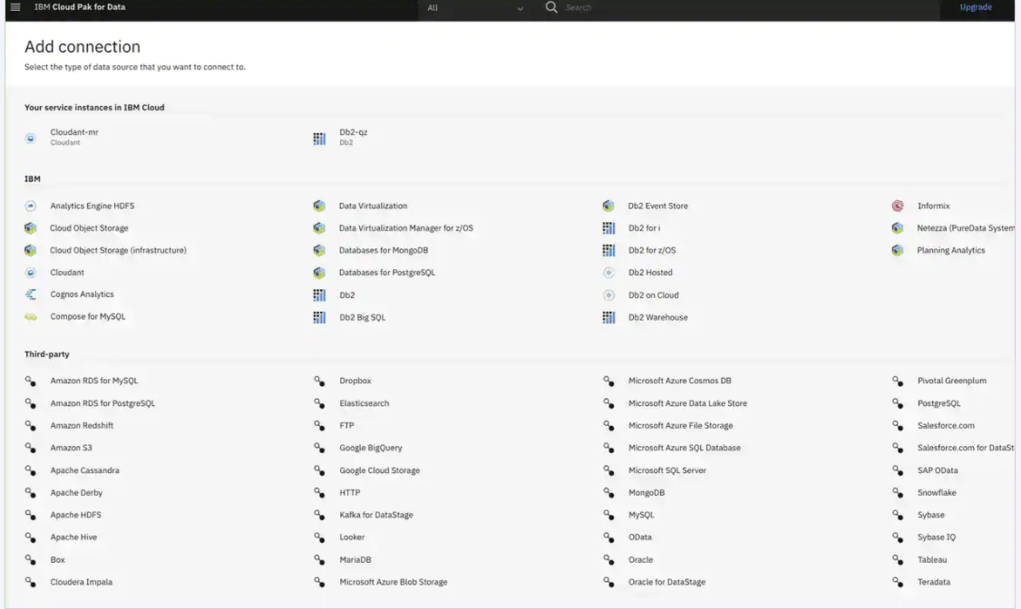The image size is (1021, 609).
Task: Select the Amazon Redshift connection
Action: click(x=82, y=426)
